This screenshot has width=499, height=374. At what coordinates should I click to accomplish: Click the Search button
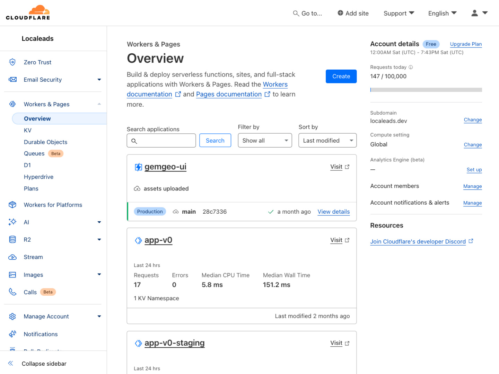[215, 140]
